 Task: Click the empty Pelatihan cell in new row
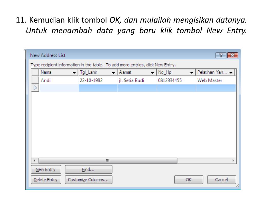(216, 88)
